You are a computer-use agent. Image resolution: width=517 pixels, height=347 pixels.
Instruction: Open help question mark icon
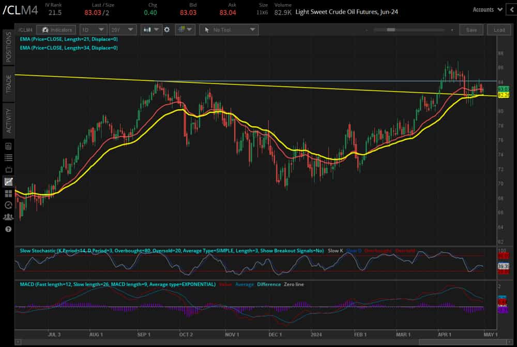8,229
